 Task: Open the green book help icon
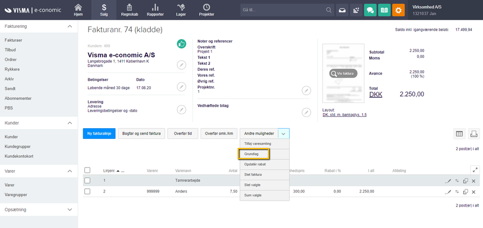(384, 10)
